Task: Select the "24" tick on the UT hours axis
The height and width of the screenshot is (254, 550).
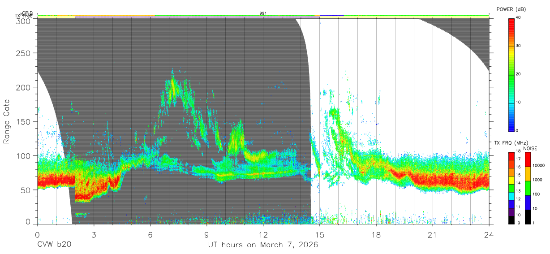Action: [x=489, y=235]
